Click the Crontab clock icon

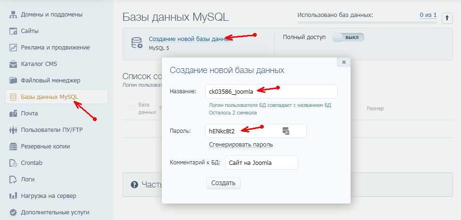[x=13, y=163]
